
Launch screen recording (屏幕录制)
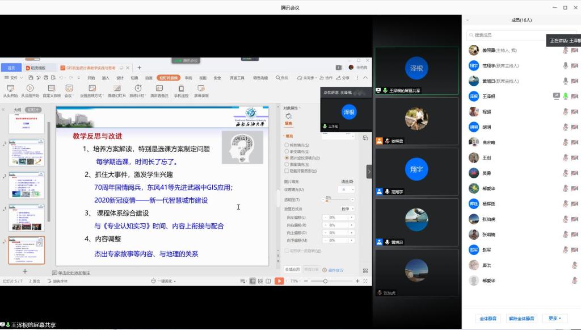(201, 91)
